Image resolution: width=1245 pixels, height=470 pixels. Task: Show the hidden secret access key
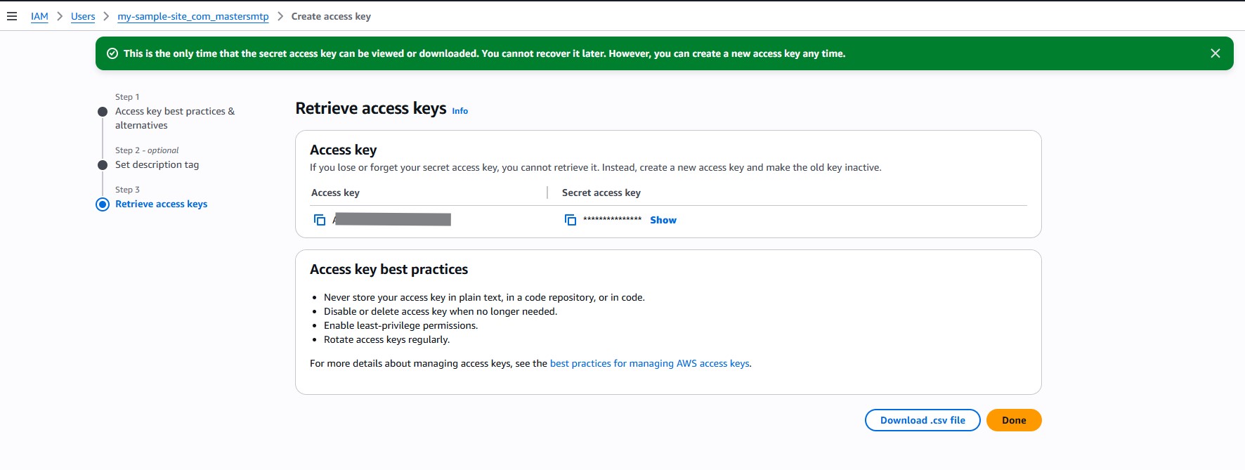tap(663, 220)
